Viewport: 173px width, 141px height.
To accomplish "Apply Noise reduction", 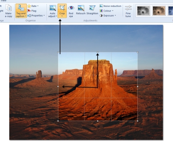I will point(110,6).
